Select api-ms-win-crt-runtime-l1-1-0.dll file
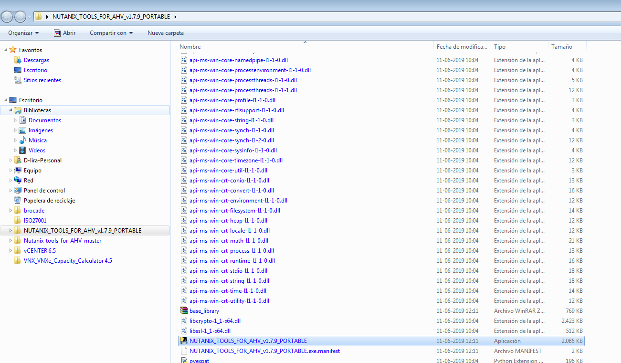Screen dimensions: 621x363 coord(232,261)
